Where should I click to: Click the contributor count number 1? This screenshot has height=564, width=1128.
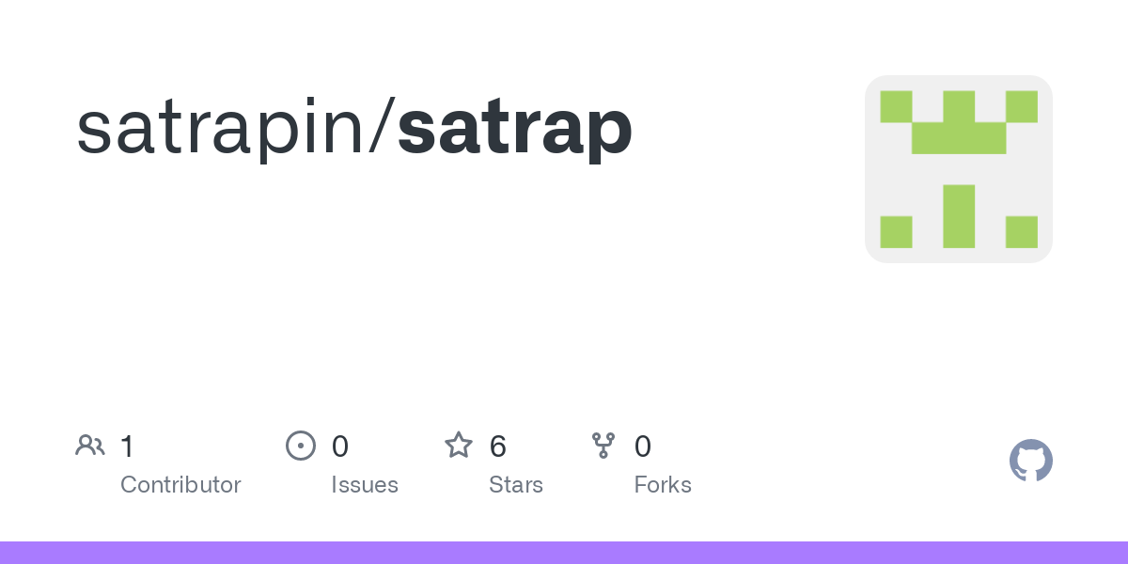[x=127, y=446]
